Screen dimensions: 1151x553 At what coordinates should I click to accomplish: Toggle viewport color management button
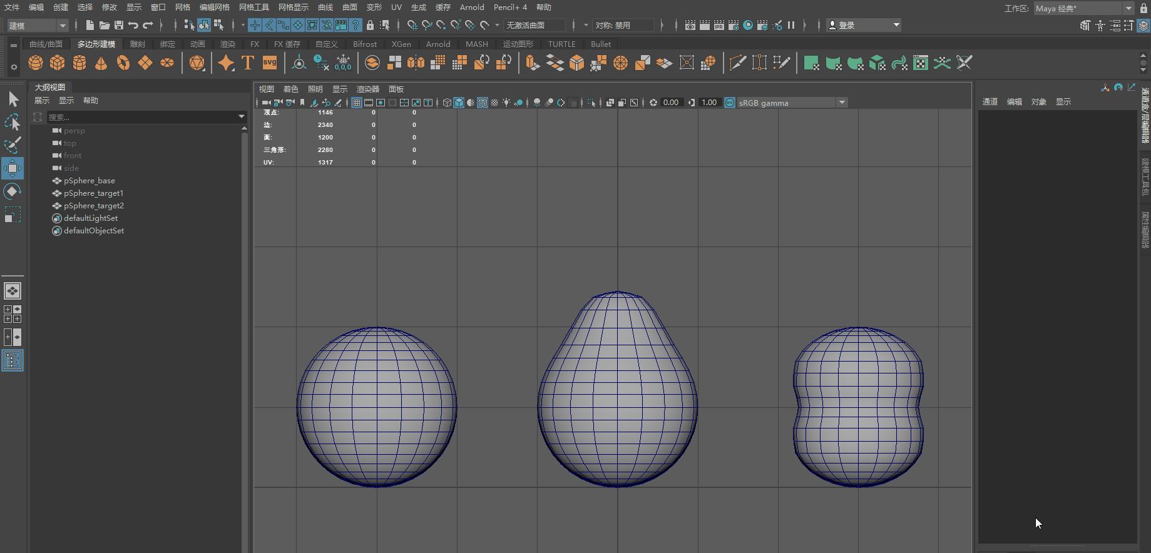(730, 103)
